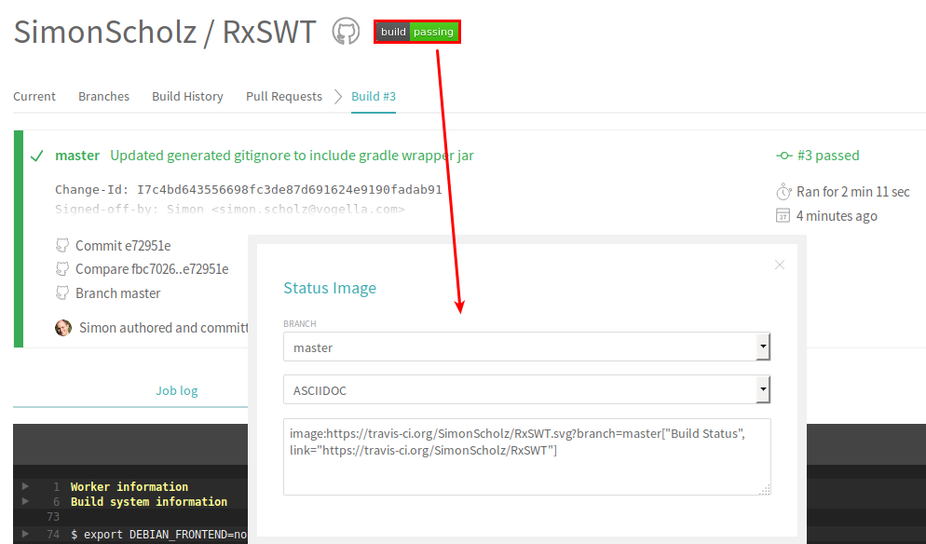Click the Commit e72951e link

click(x=123, y=246)
